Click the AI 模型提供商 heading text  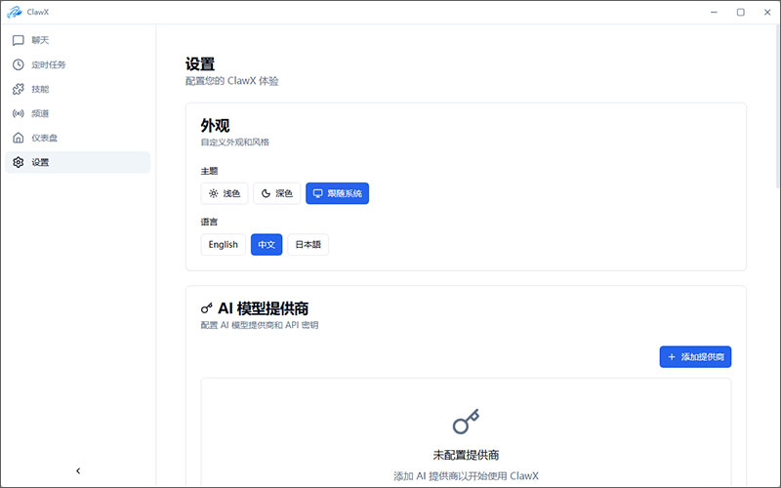point(263,308)
